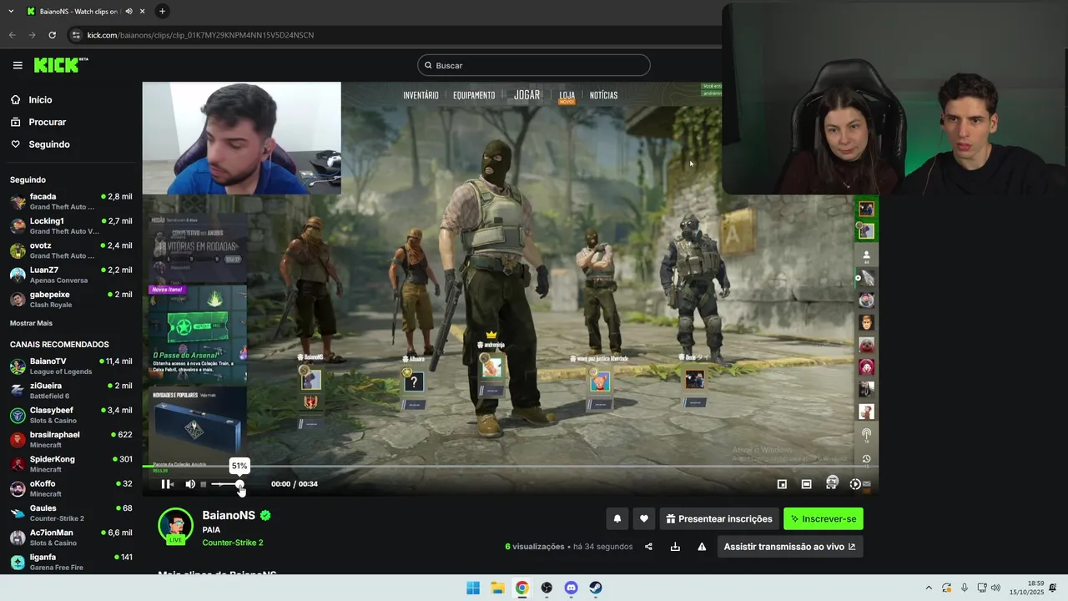Show hidden system tray icons
The width and height of the screenshot is (1068, 601).
(x=929, y=588)
